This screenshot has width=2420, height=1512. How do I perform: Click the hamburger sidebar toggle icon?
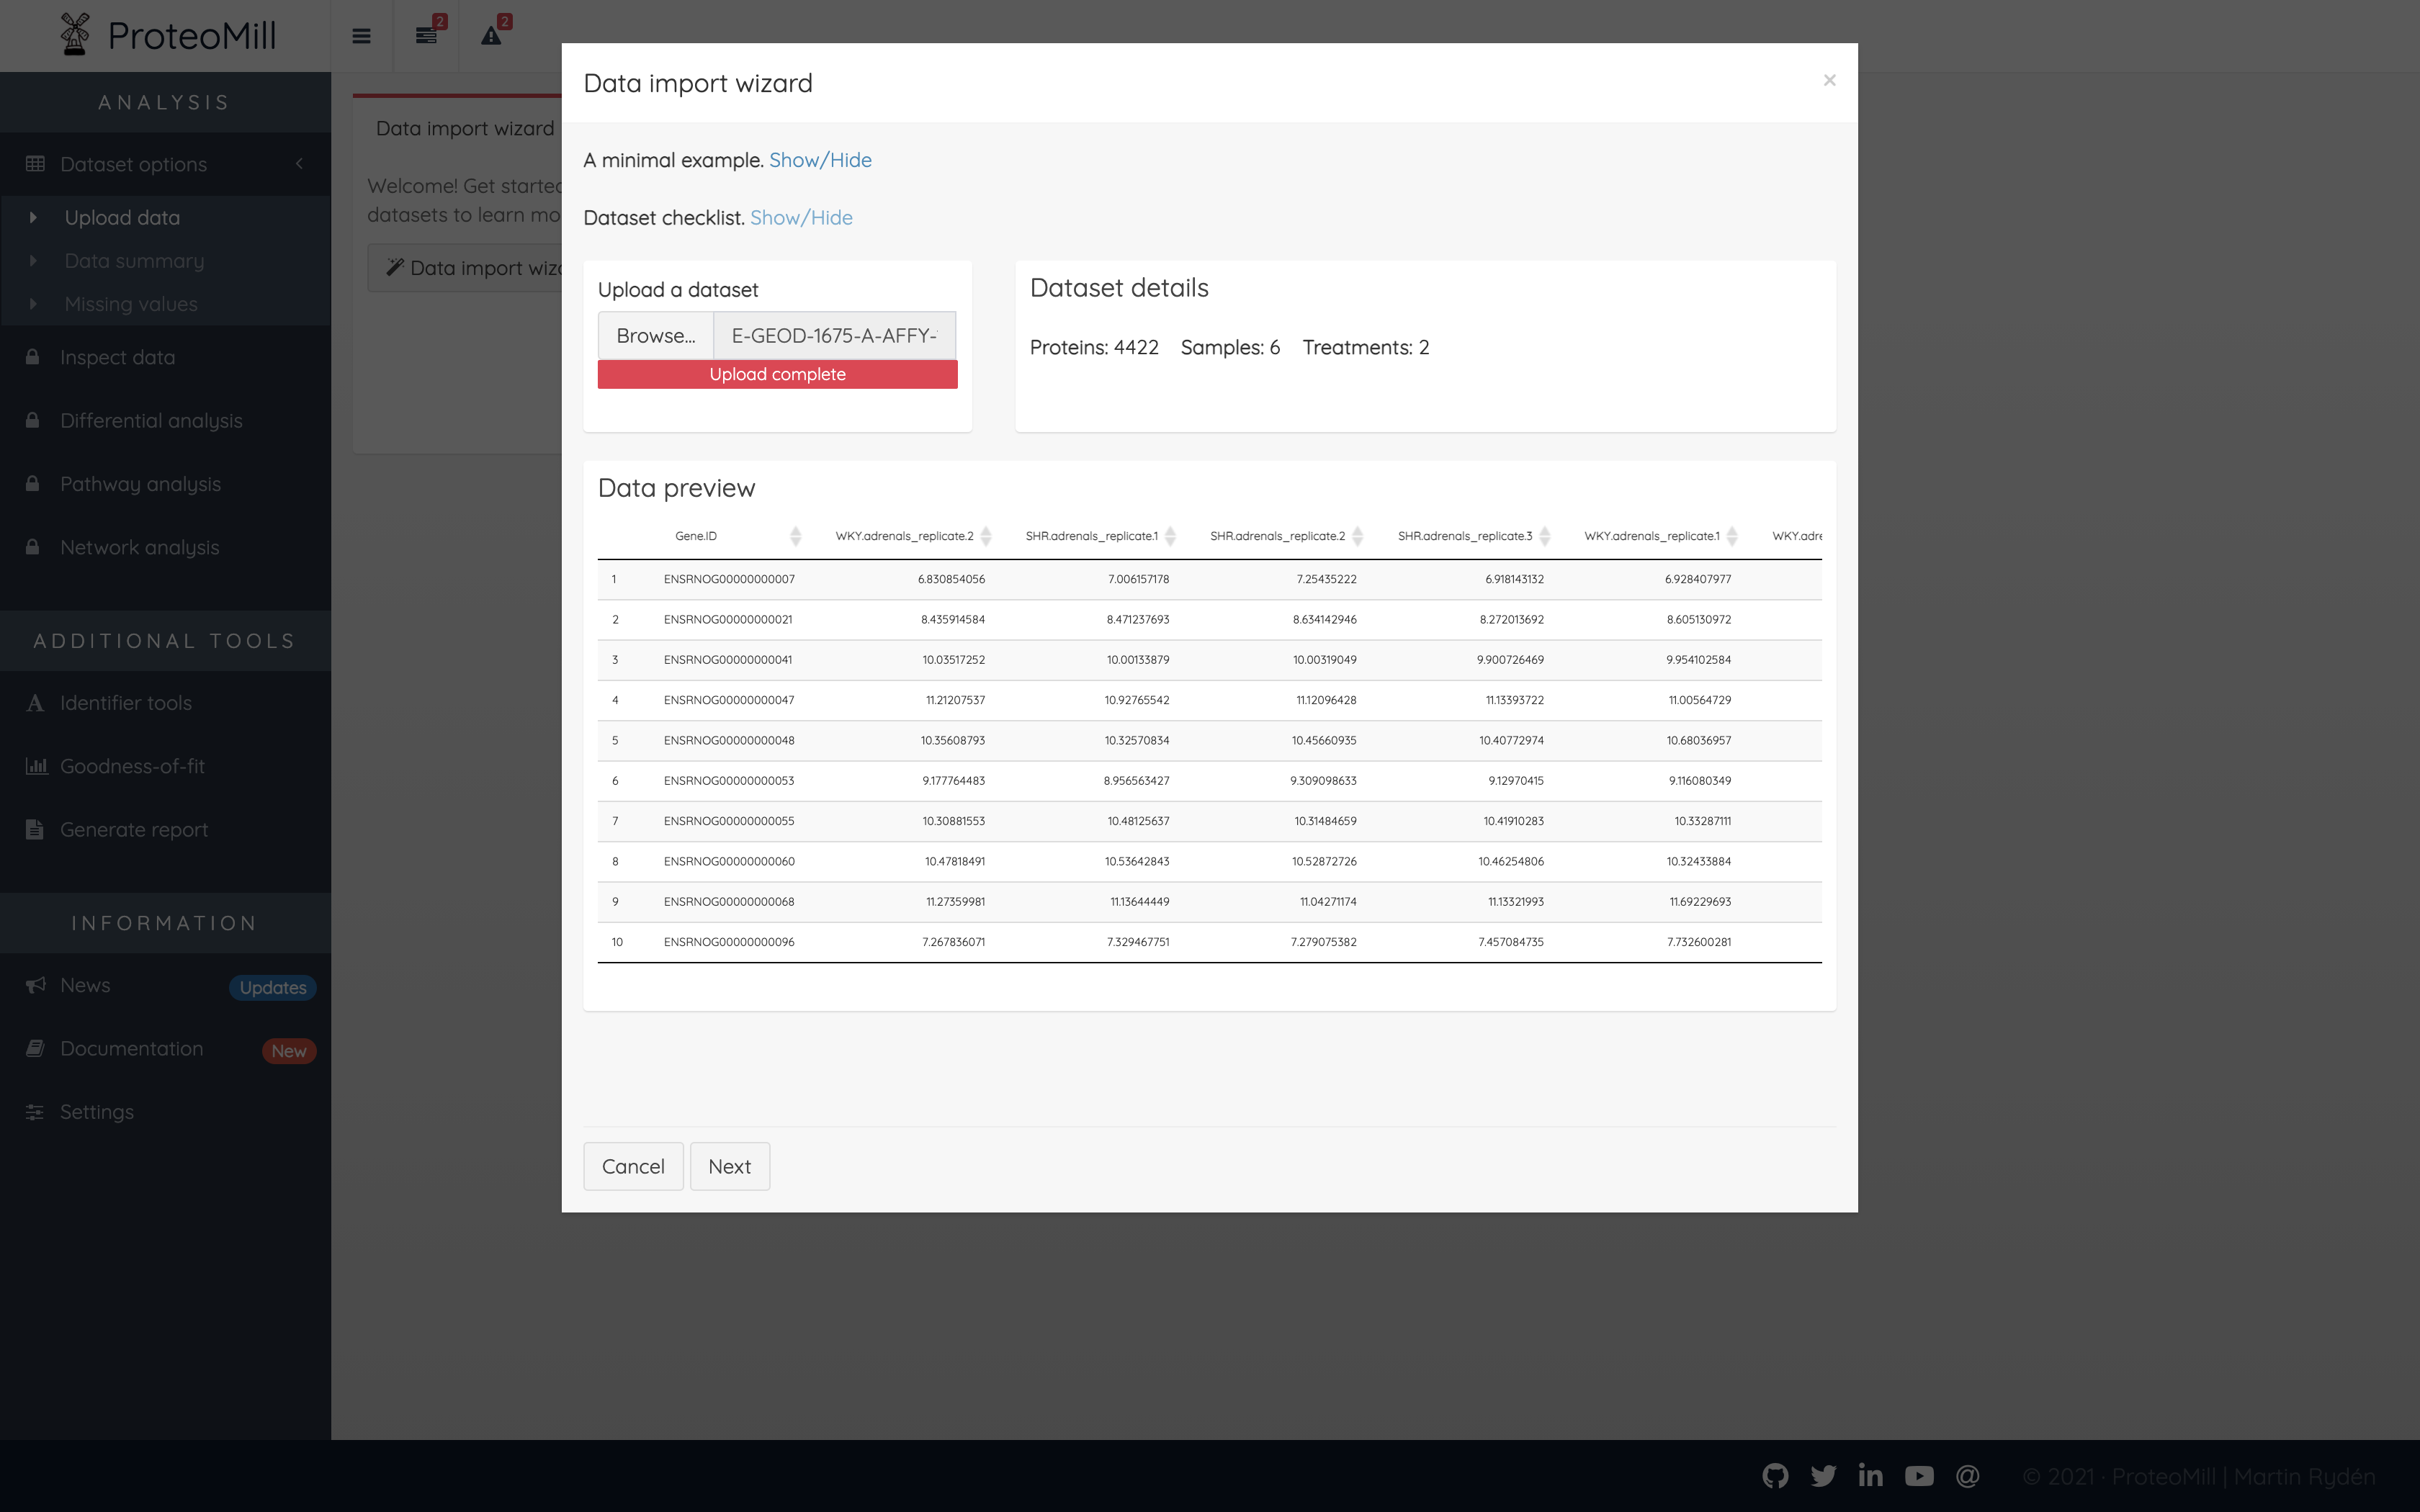[x=361, y=36]
